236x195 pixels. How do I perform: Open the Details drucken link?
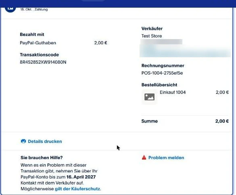coord(45,141)
